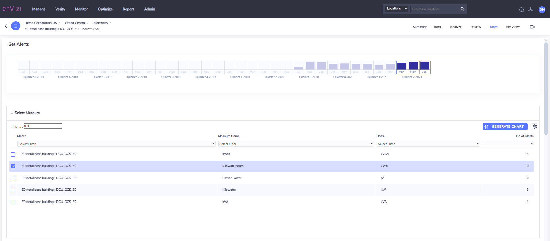
Task: Switch to the Summary tab
Action: tap(420, 27)
